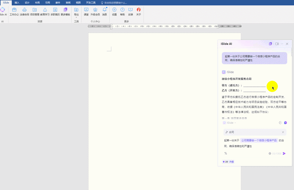Click the 鉴于甲方拟委托乙方 paragraph

point(254,105)
